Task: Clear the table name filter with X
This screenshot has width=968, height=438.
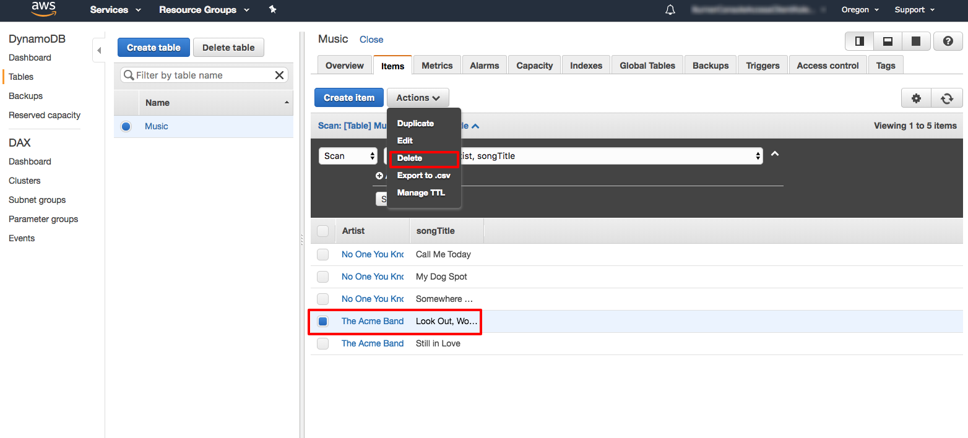Action: click(x=280, y=75)
